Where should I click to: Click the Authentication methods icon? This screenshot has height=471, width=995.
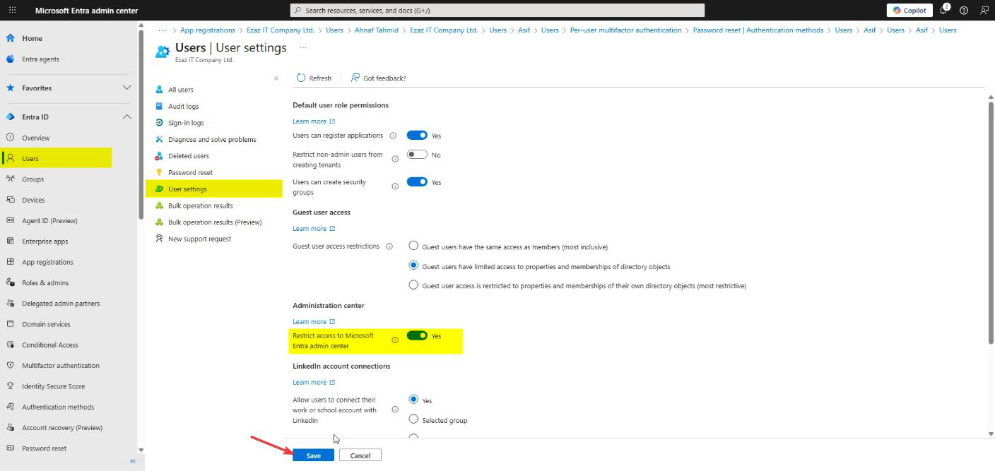click(x=10, y=407)
